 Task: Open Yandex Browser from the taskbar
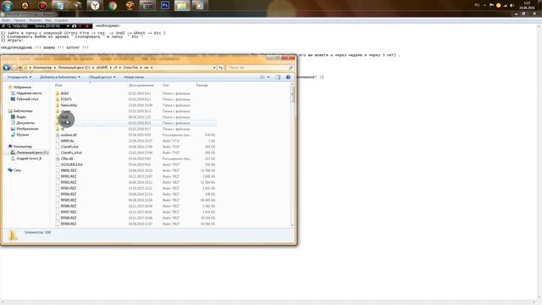[x=95, y=5]
